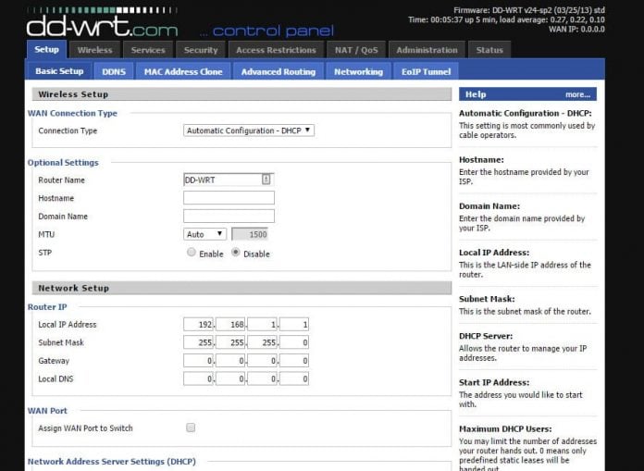Click the Hostname input field
Image resolution: width=644 pixels, height=471 pixels.
pyautogui.click(x=229, y=198)
